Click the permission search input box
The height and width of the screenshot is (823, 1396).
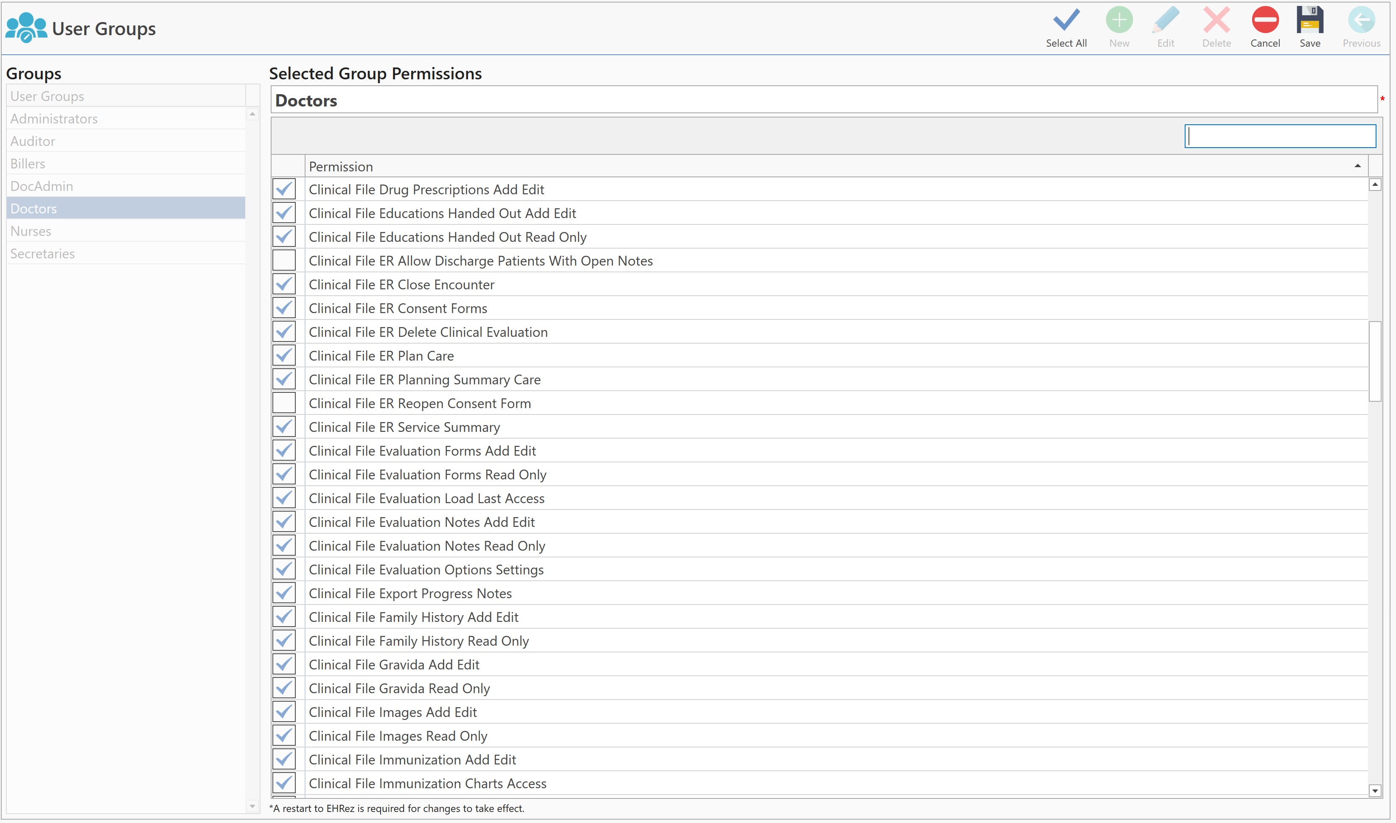tap(1280, 137)
